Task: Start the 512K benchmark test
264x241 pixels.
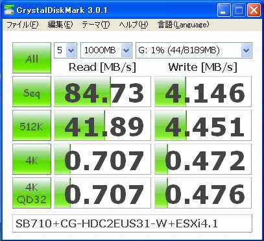Action: (32, 125)
